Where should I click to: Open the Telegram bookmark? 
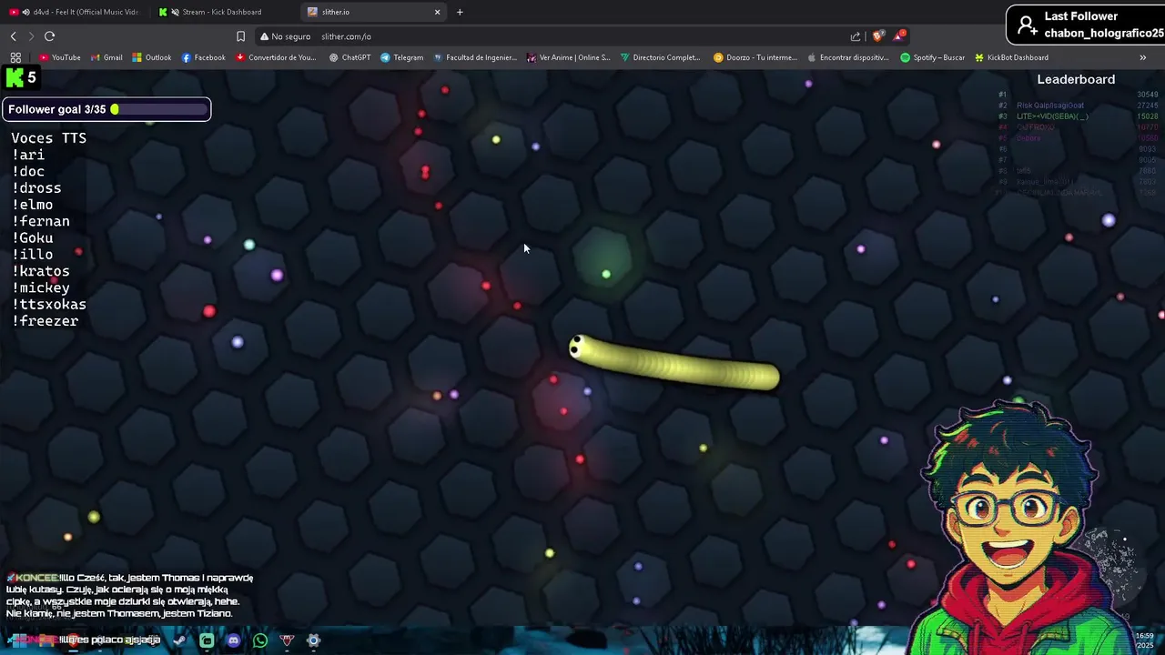[x=402, y=57]
